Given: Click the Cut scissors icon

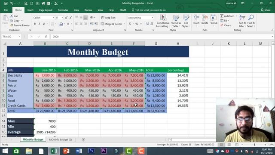Looking at the screenshot, I should pos(12,16).
